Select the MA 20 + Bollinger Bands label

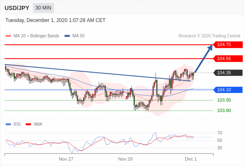[x=36, y=36]
